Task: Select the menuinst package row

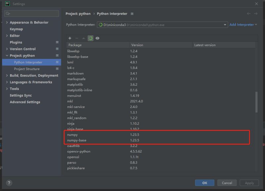Action: coord(161,96)
